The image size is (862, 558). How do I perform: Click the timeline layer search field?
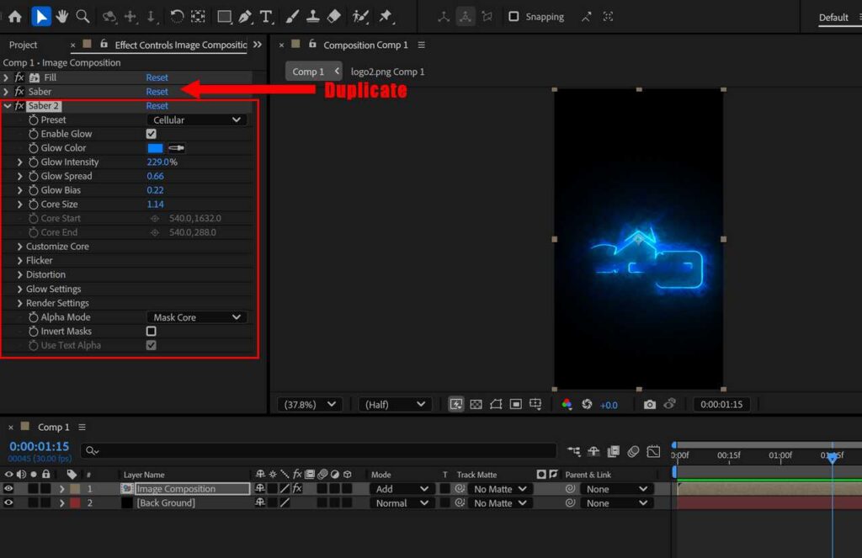click(317, 451)
